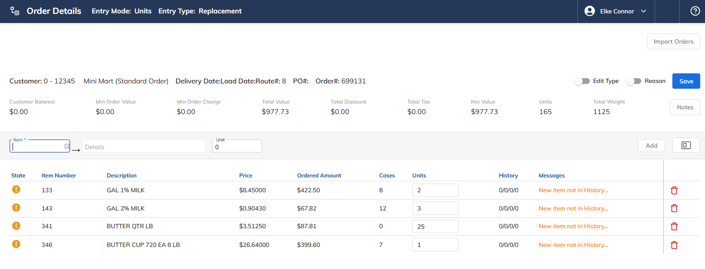Delete the BUTTER QTR LB row
Screen dimensions: 705x269
[x=674, y=226]
